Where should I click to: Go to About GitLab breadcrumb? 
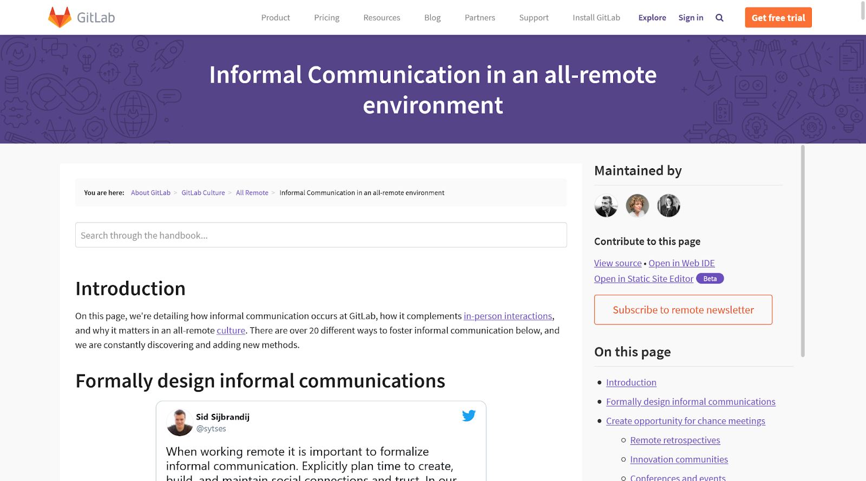tap(150, 193)
